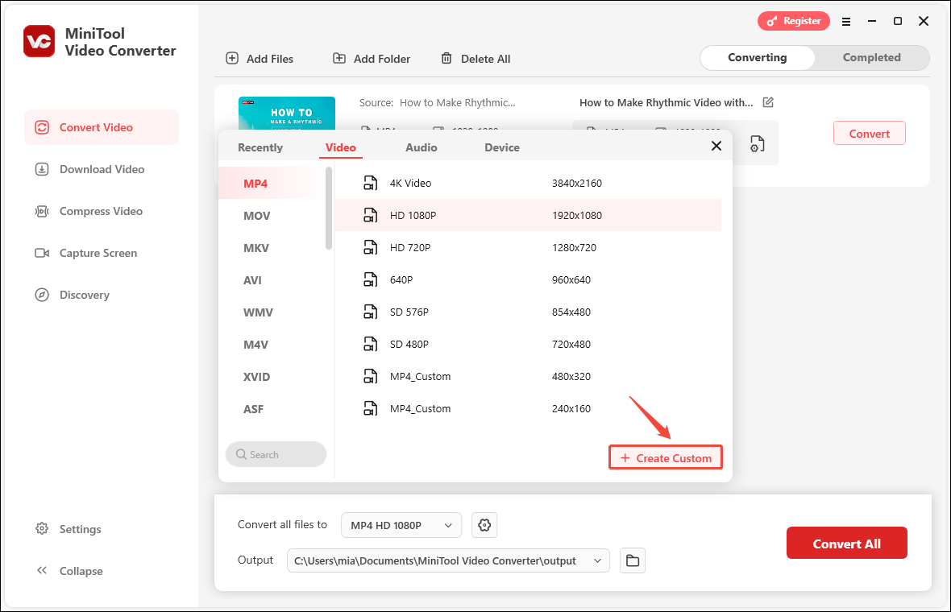Click the SD 480P preset icon
This screenshot has width=951, height=612.
coord(370,344)
